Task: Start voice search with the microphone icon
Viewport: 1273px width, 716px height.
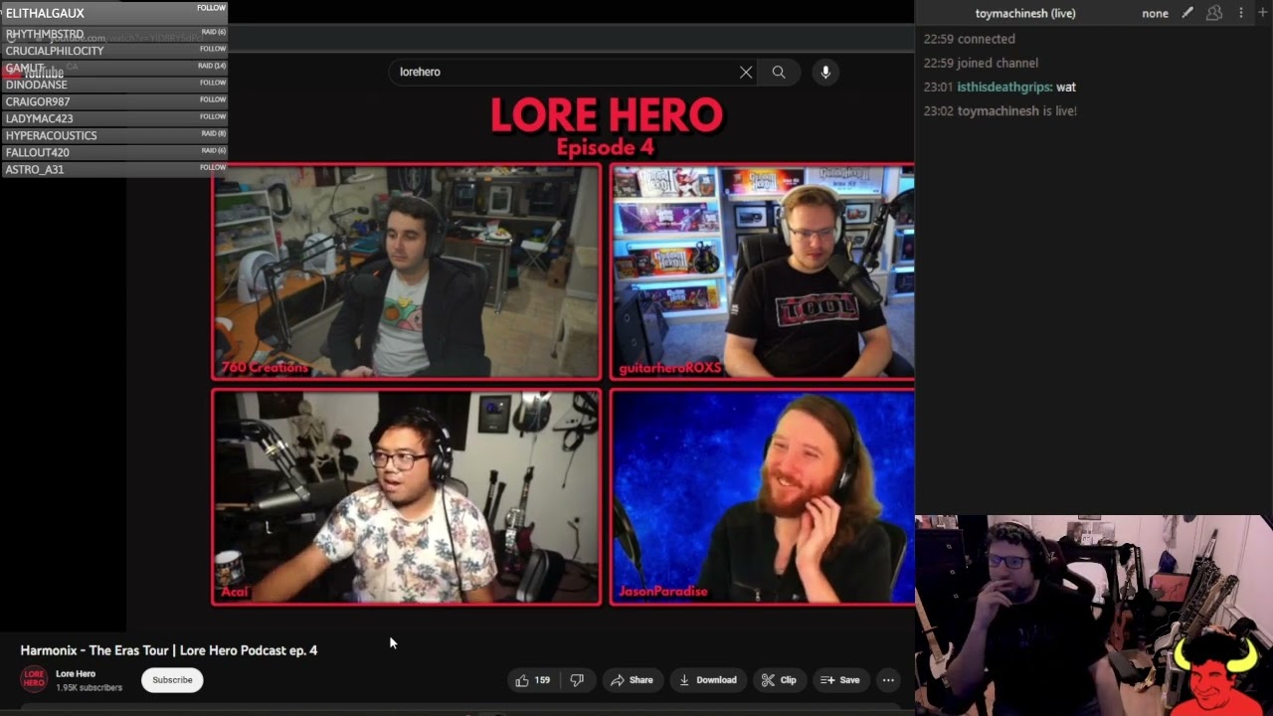Action: click(x=825, y=72)
